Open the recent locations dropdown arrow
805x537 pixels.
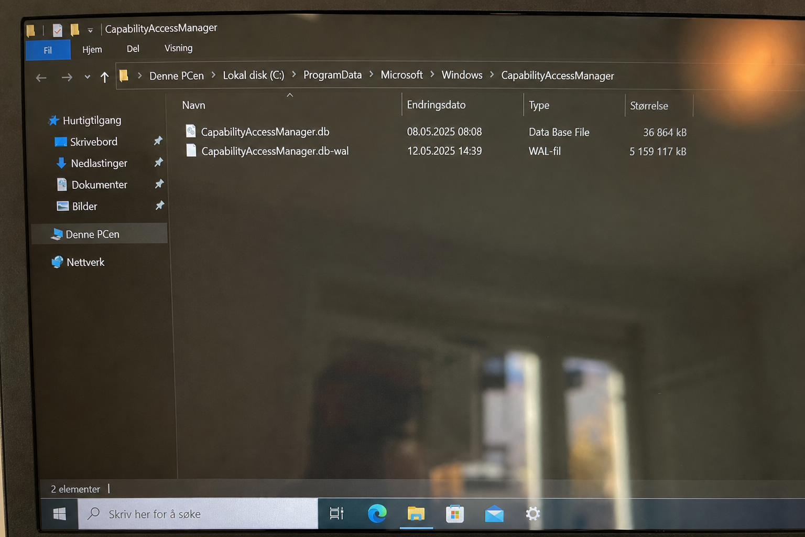tap(87, 77)
